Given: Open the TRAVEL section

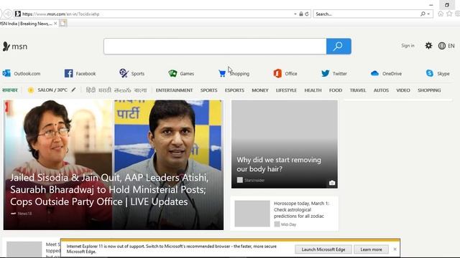Looking at the screenshot, I should click(358, 90).
